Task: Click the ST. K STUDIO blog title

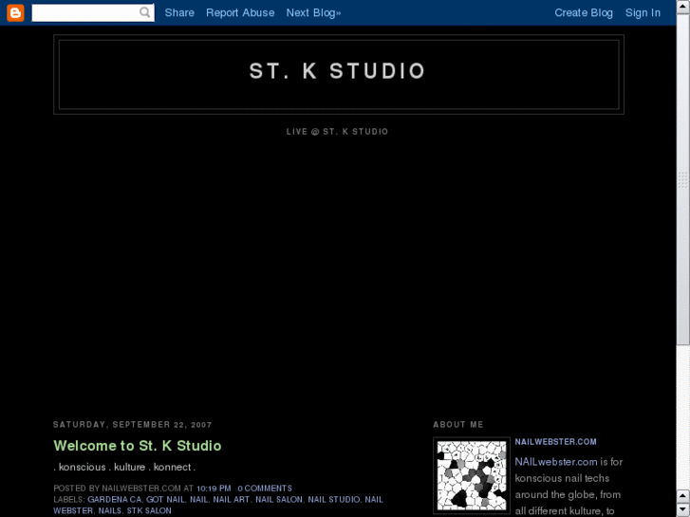Action: (x=338, y=71)
